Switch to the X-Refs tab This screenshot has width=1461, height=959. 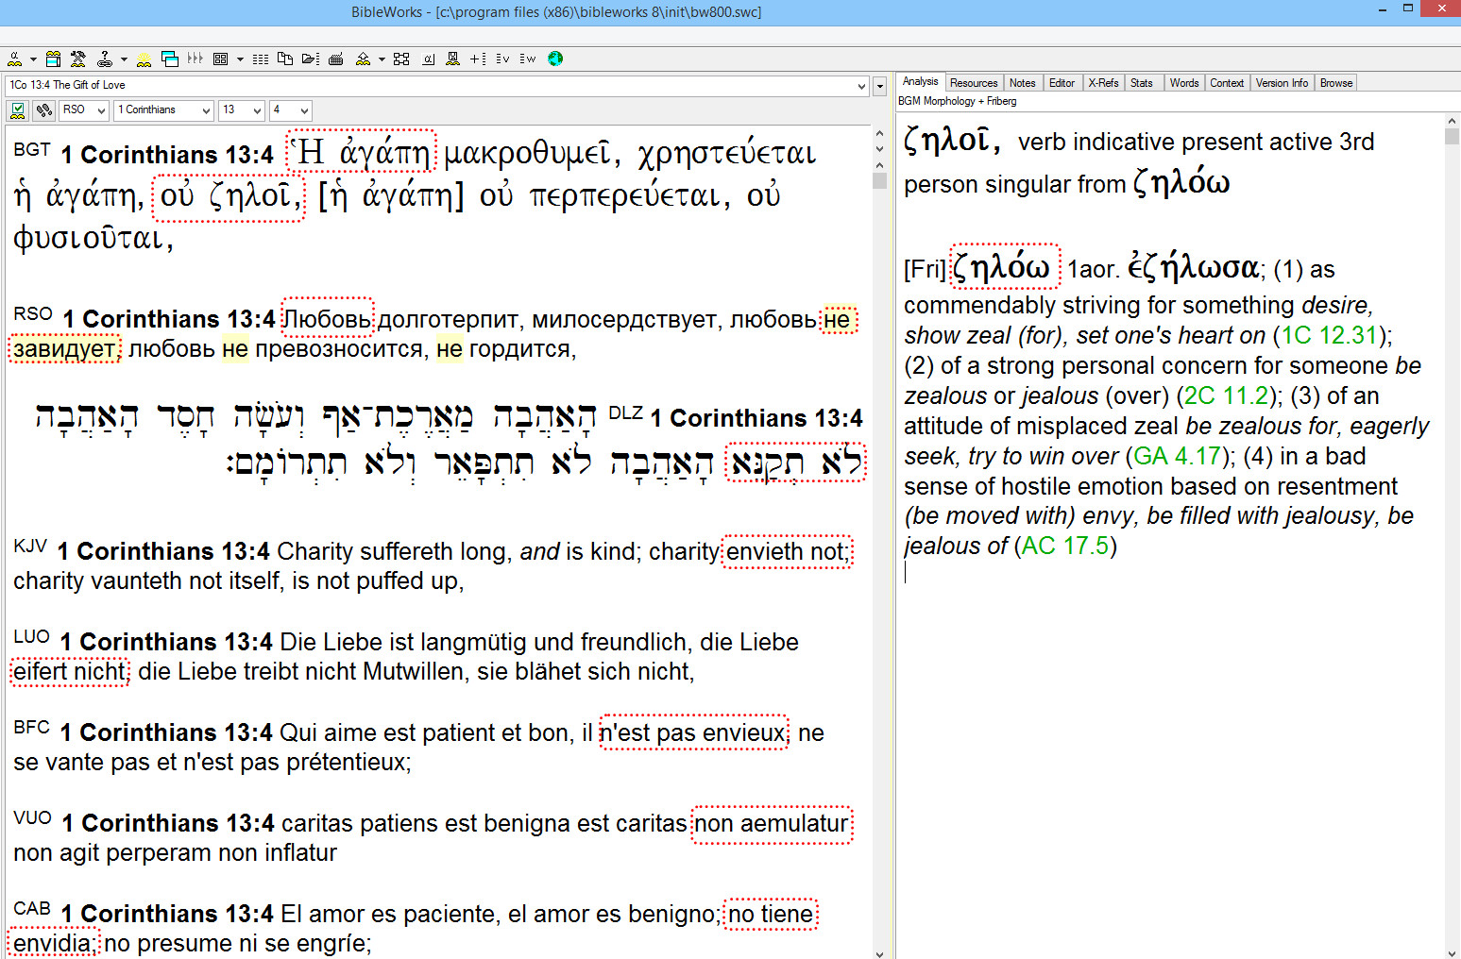(1103, 83)
